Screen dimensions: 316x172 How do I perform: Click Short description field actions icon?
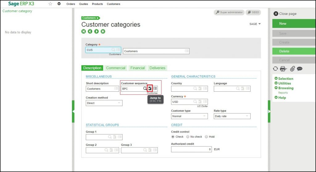[116, 88]
